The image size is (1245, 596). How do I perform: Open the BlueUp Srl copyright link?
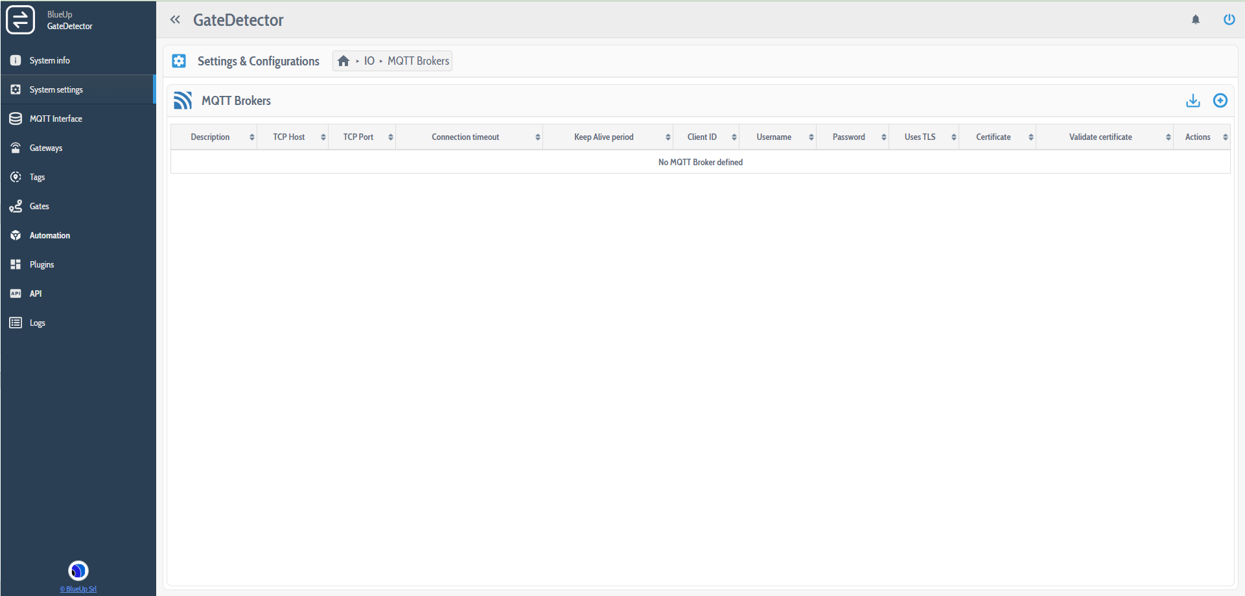point(78,589)
